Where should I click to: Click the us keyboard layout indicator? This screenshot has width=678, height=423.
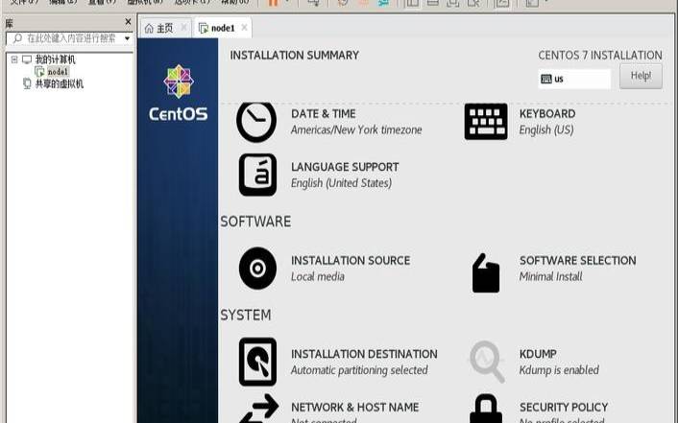pos(574,79)
